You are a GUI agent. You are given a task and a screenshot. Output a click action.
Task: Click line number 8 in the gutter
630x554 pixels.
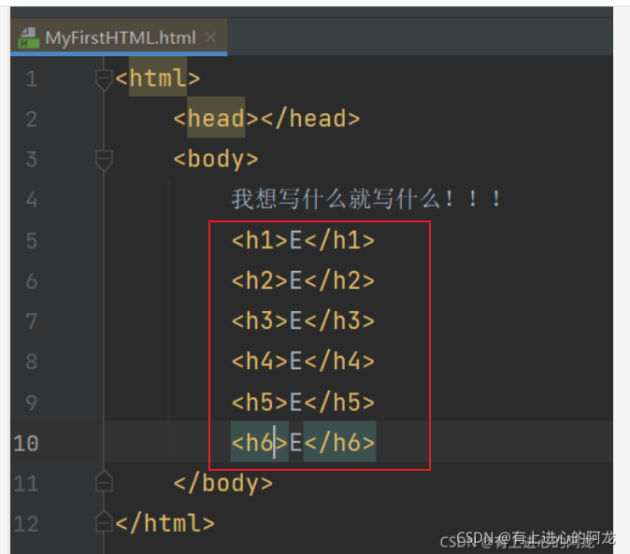[32, 362]
